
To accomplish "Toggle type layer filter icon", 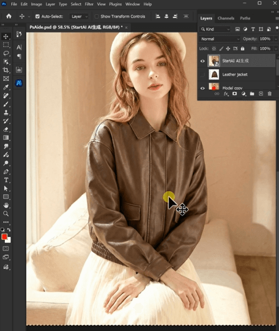I will 253,29.
